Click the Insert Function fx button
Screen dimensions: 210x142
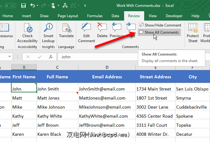tap(50, 57)
